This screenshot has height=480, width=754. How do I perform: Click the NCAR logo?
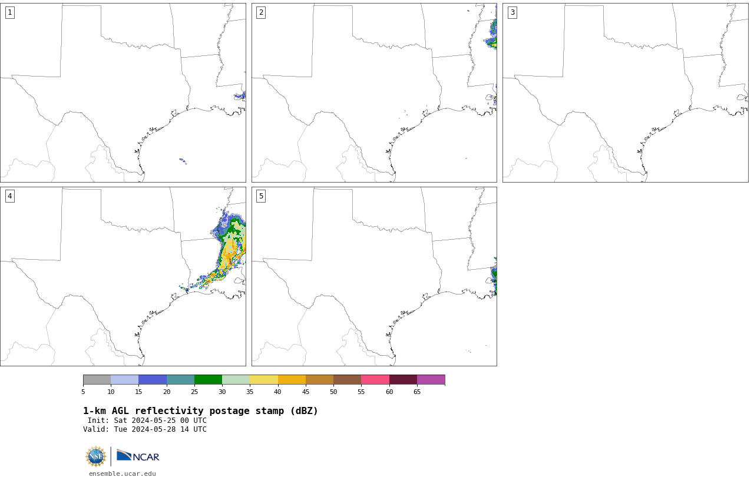[138, 456]
